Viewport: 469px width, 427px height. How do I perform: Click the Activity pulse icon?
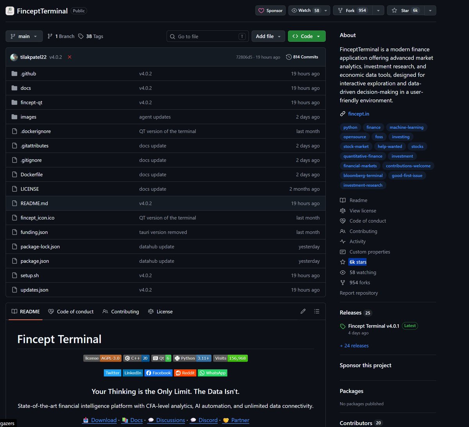343,241
